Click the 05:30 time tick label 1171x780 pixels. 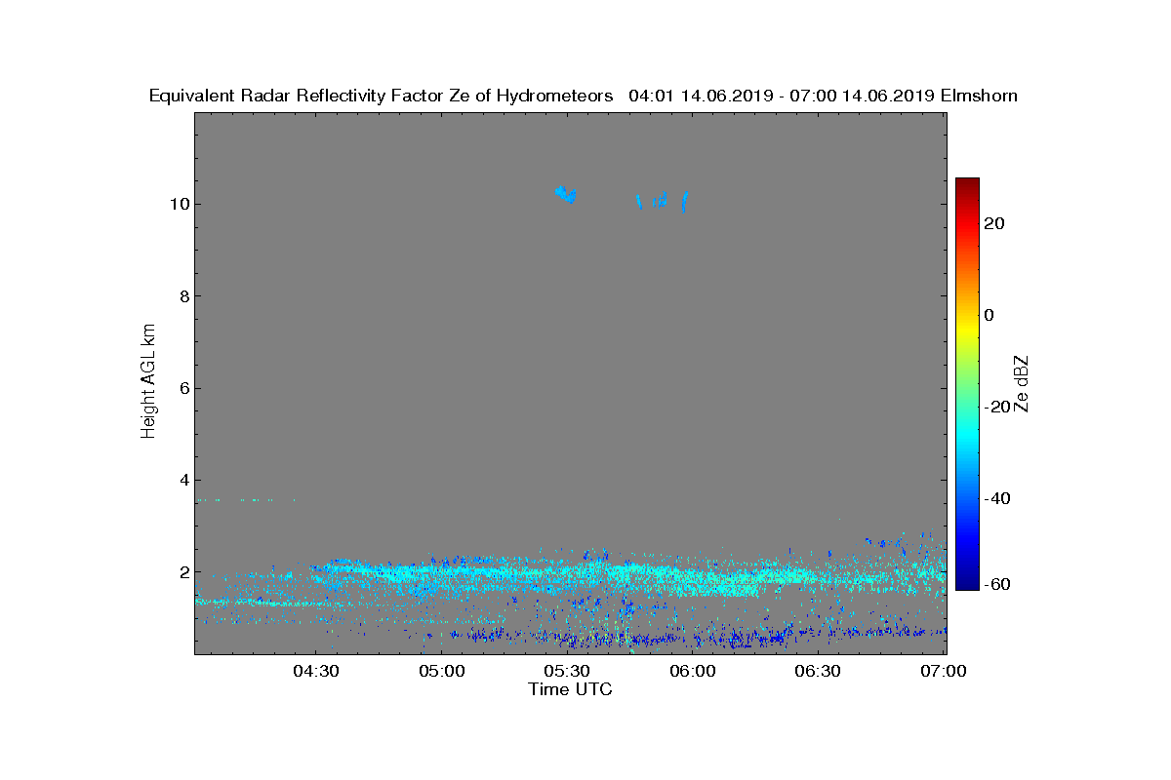[x=567, y=672]
